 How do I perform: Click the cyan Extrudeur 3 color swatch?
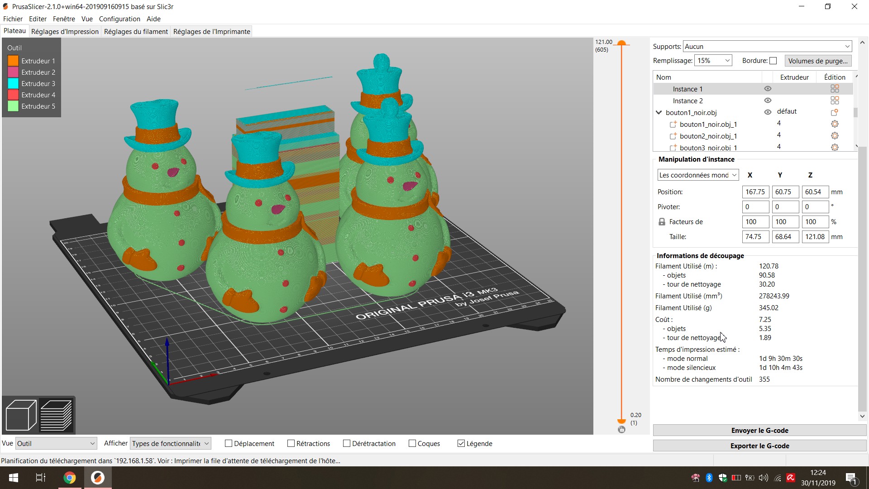tap(13, 83)
